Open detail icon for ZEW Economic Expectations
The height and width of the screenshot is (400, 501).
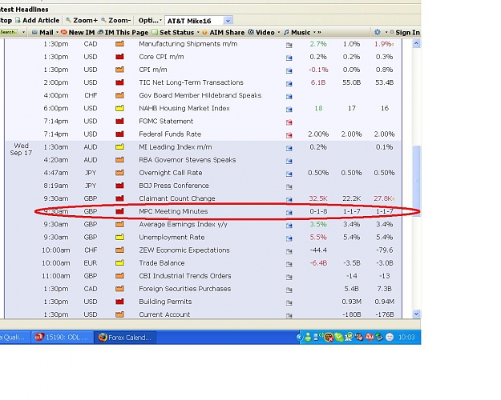(289, 251)
